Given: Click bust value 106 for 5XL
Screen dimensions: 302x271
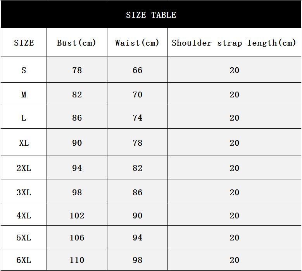Looking at the screenshot, I should 77,238.
